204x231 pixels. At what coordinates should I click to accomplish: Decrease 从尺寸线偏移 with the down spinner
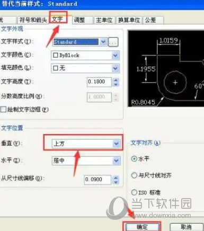116,182
